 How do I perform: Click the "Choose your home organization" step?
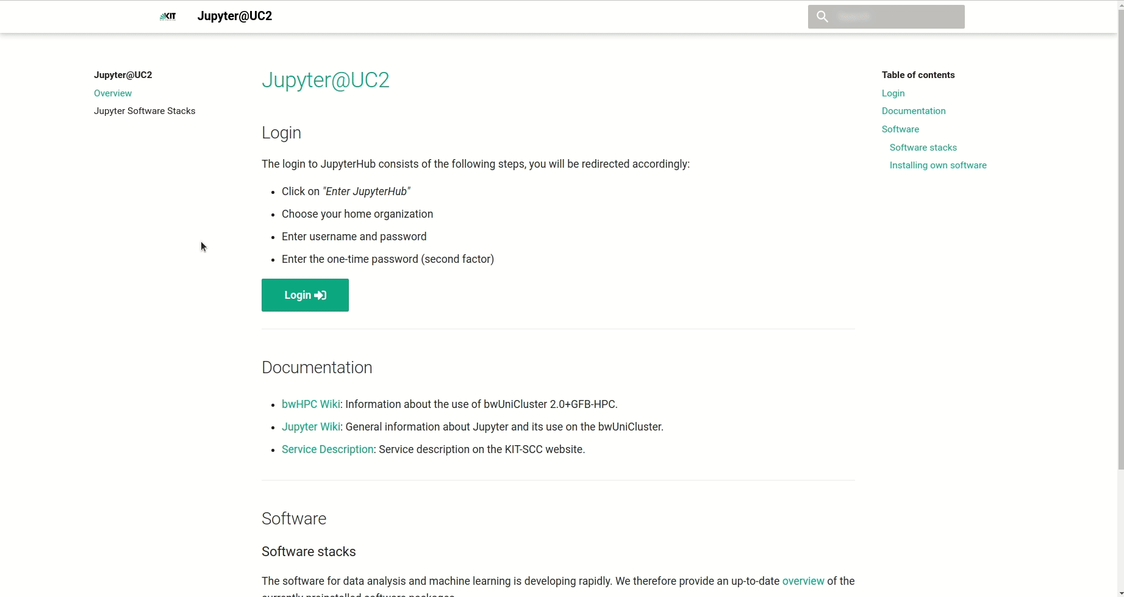357,214
